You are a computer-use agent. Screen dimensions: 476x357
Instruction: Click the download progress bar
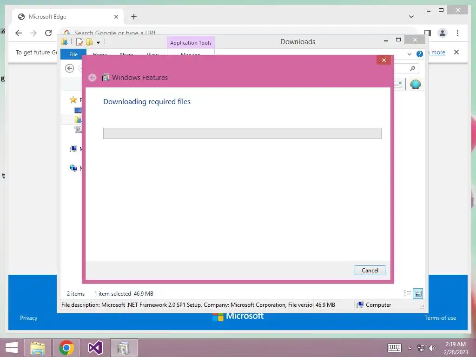click(x=242, y=133)
